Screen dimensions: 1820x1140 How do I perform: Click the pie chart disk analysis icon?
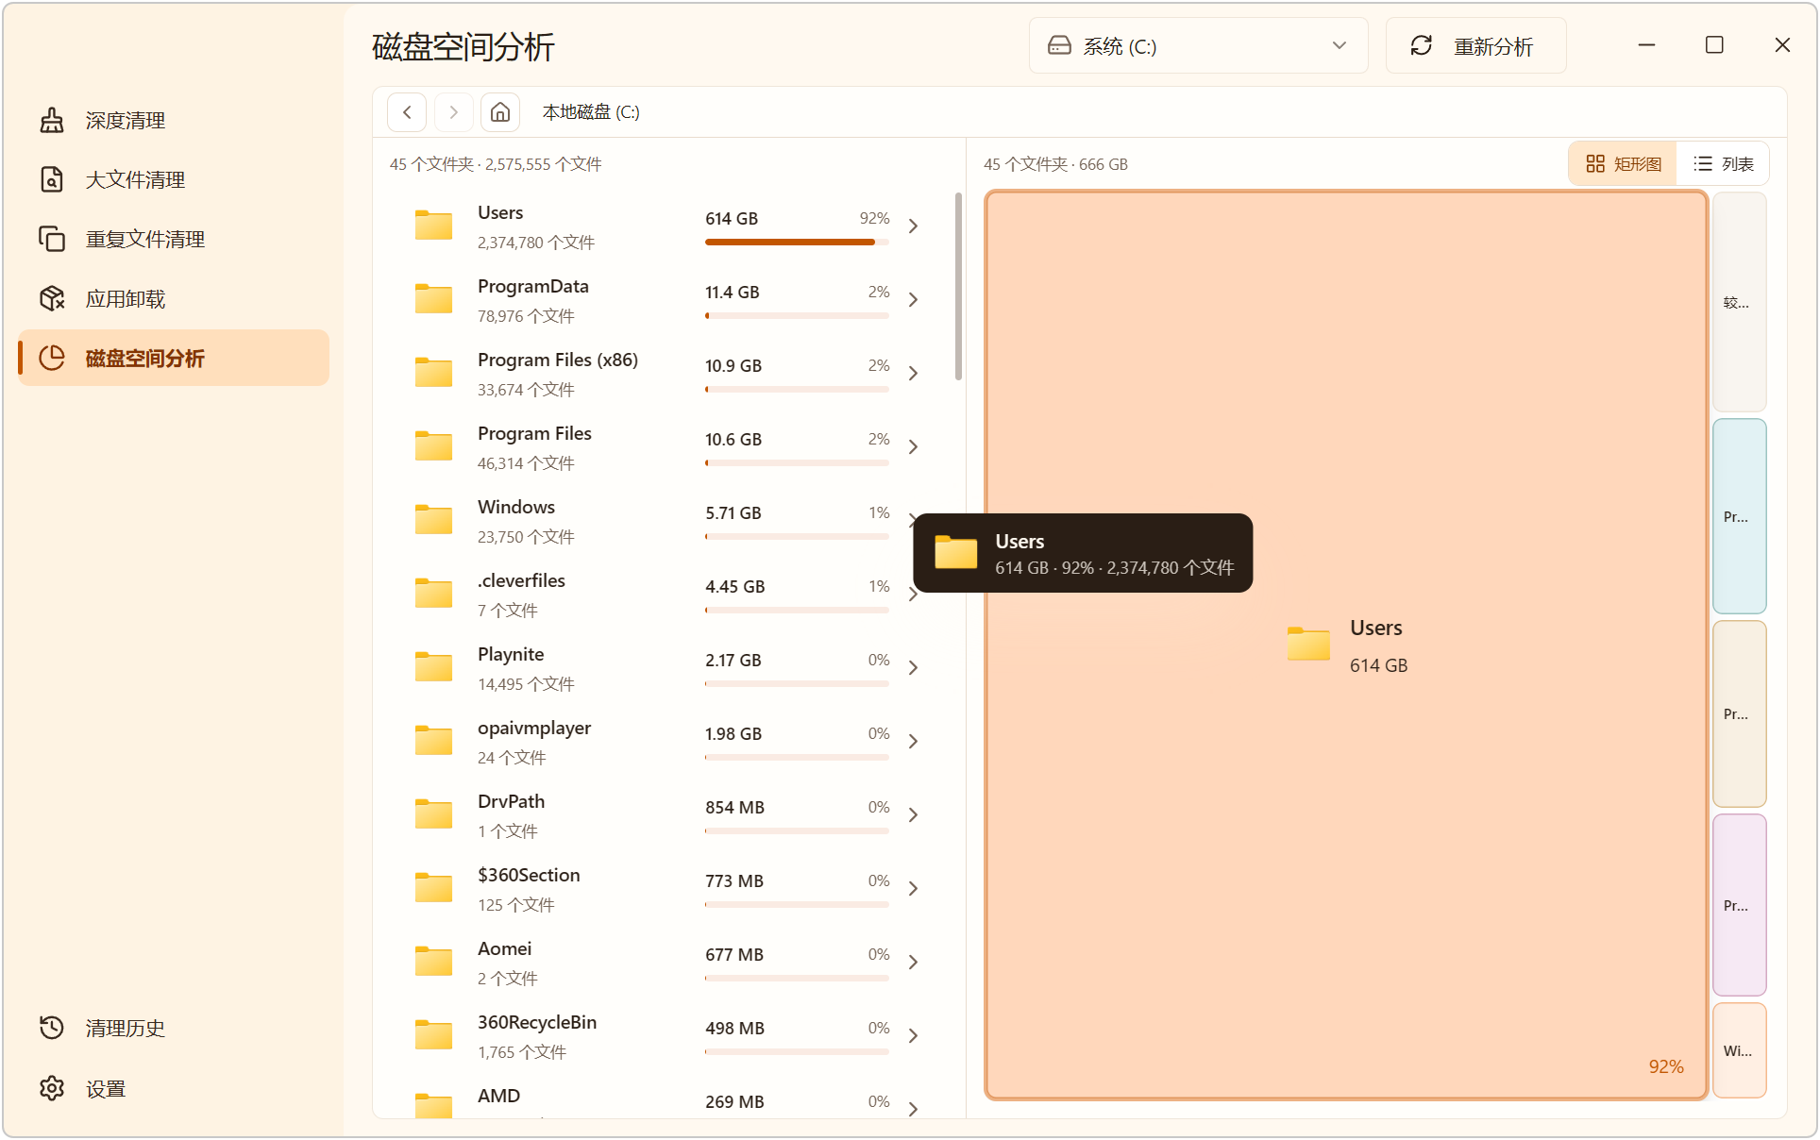coord(52,358)
